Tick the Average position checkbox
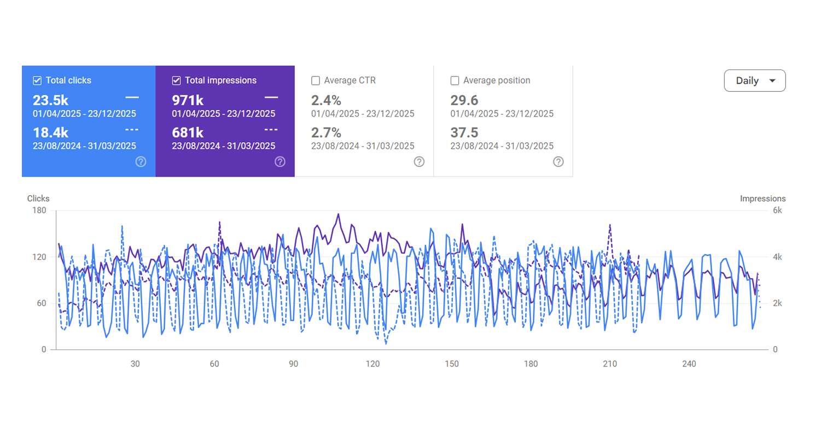Screen dimensions: 815x444 coord(455,80)
